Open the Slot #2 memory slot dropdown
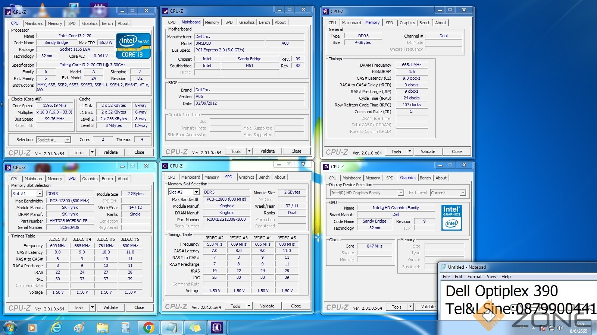The width and height of the screenshot is (597, 335). [196, 192]
